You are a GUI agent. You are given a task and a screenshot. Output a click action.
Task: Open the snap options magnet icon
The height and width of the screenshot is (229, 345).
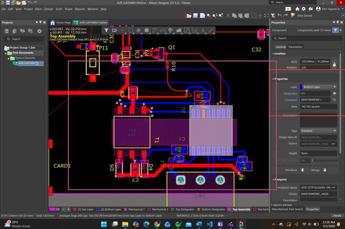pos(114,30)
